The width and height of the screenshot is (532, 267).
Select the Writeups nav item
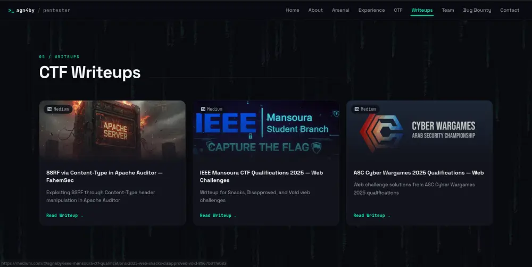[x=422, y=10]
